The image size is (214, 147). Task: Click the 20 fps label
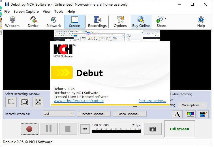tap(136, 125)
